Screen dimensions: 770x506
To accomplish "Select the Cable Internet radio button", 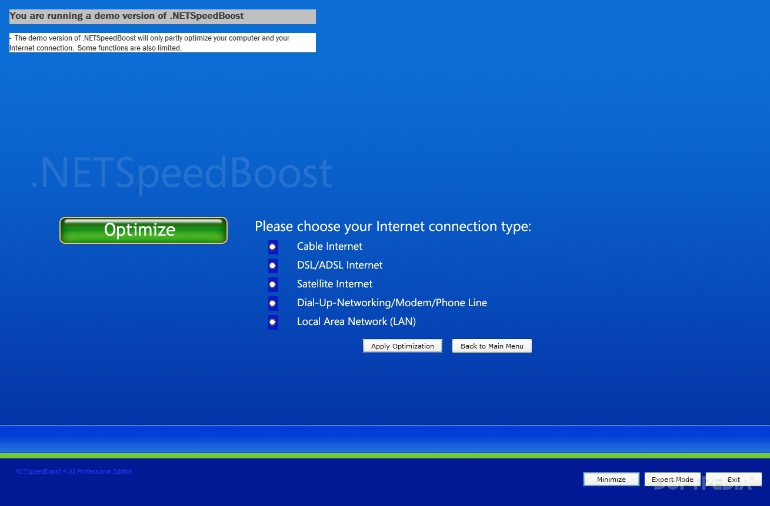I will tap(273, 247).
